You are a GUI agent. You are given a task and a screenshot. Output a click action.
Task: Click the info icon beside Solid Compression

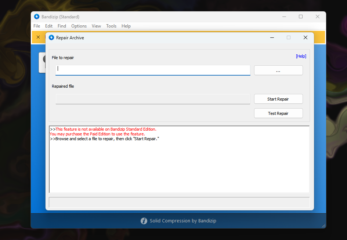coord(144,221)
